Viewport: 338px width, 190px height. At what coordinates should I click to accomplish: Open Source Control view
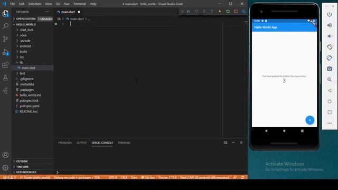coord(5,39)
